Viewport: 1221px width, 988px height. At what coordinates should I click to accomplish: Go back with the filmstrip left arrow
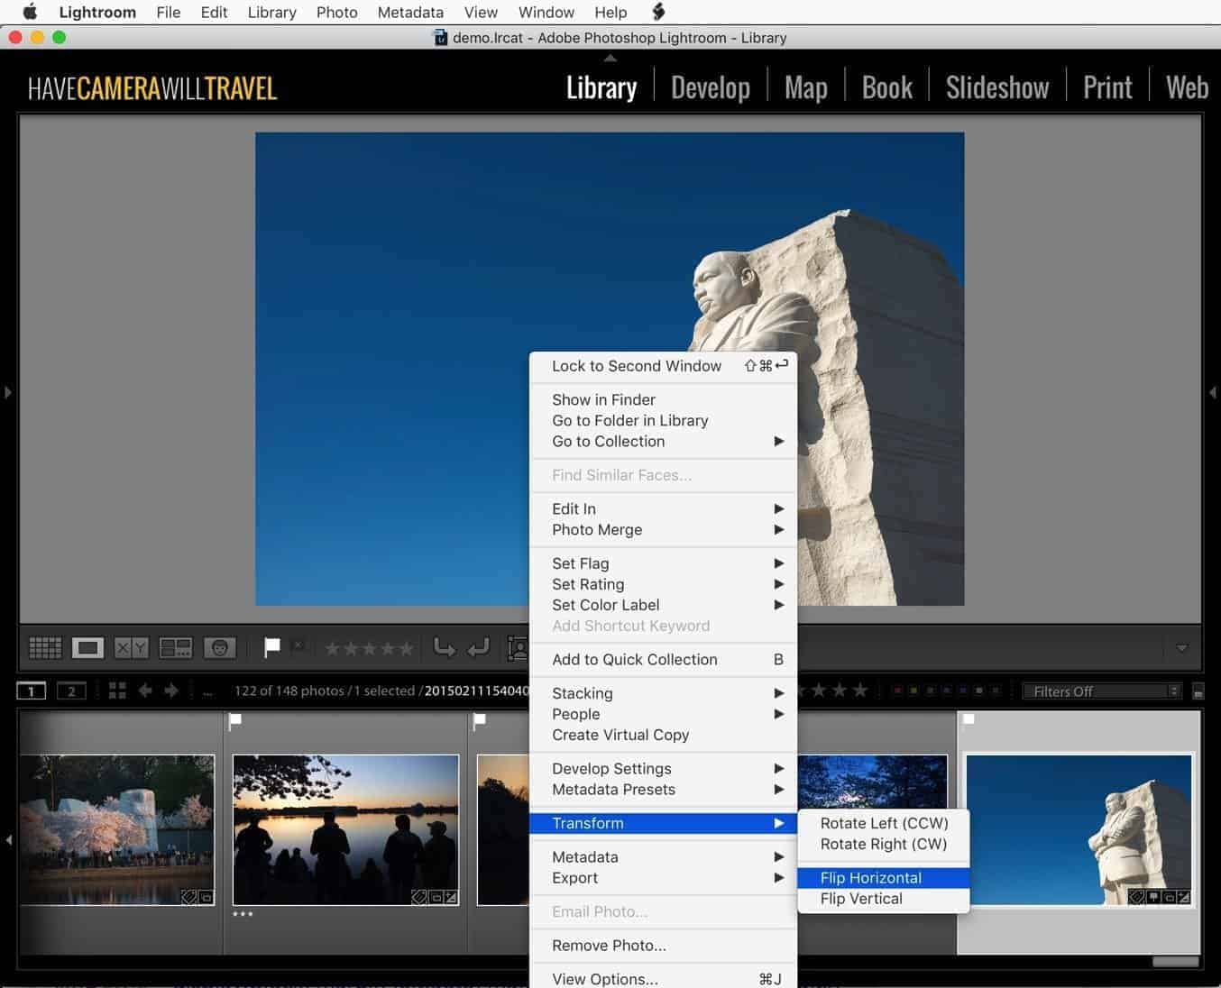point(144,691)
